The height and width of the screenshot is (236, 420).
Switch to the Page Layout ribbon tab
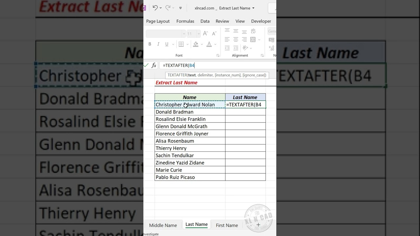158,21
